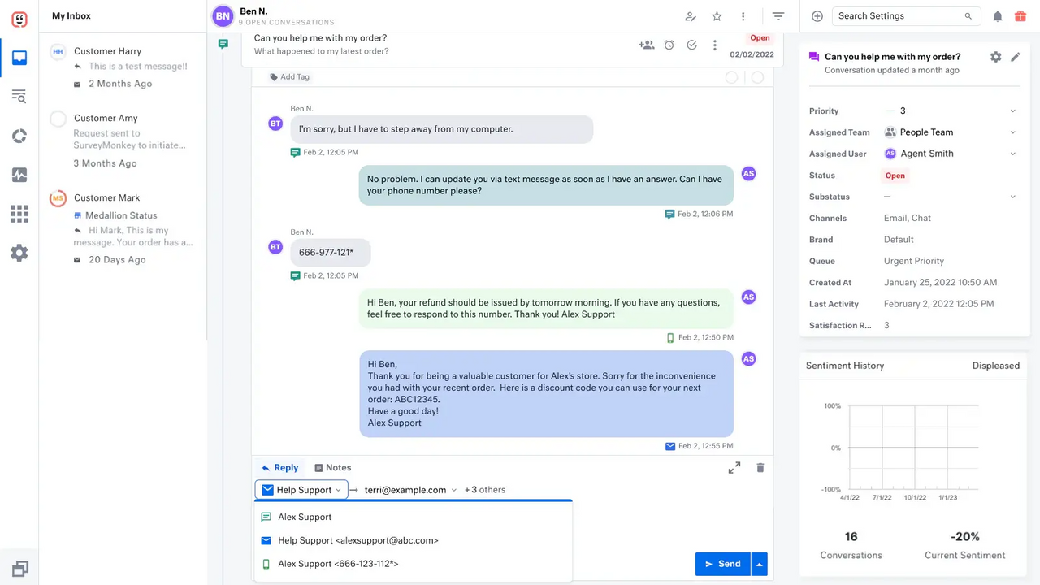Expand the Send button arrow options

click(759, 563)
